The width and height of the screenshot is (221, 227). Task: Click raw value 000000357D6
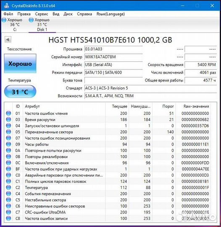pos(195,126)
